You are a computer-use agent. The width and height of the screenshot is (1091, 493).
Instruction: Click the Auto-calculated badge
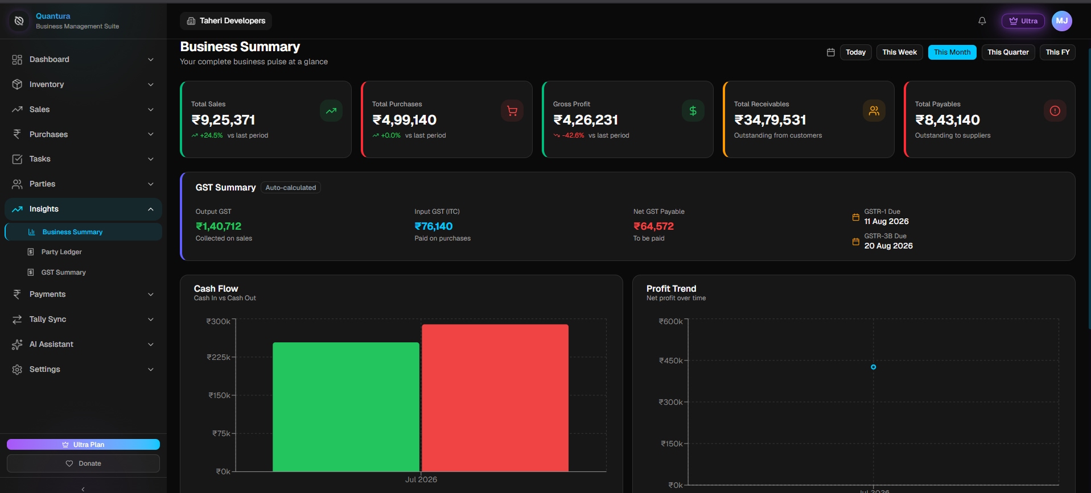(x=290, y=188)
